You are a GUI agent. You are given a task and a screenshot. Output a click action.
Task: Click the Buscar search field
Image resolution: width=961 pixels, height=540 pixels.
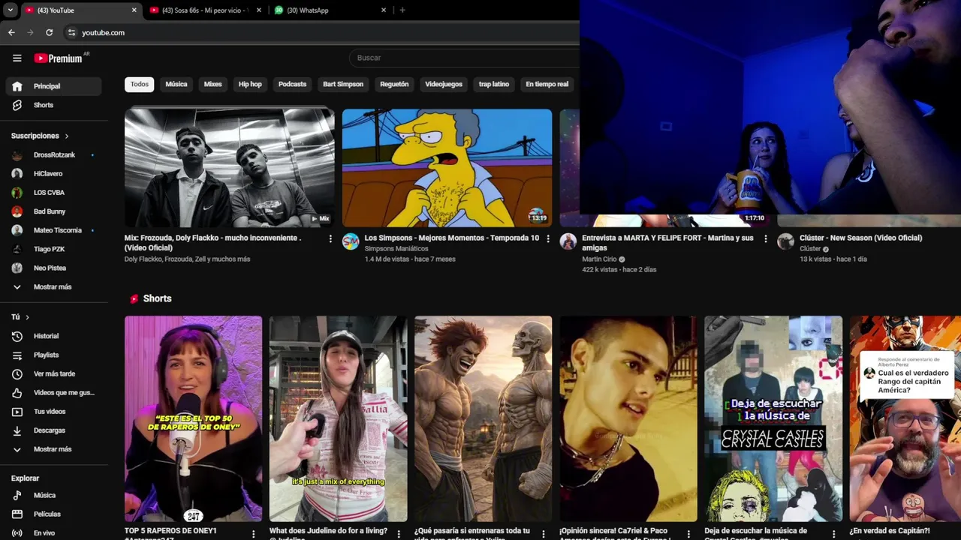[x=464, y=58]
